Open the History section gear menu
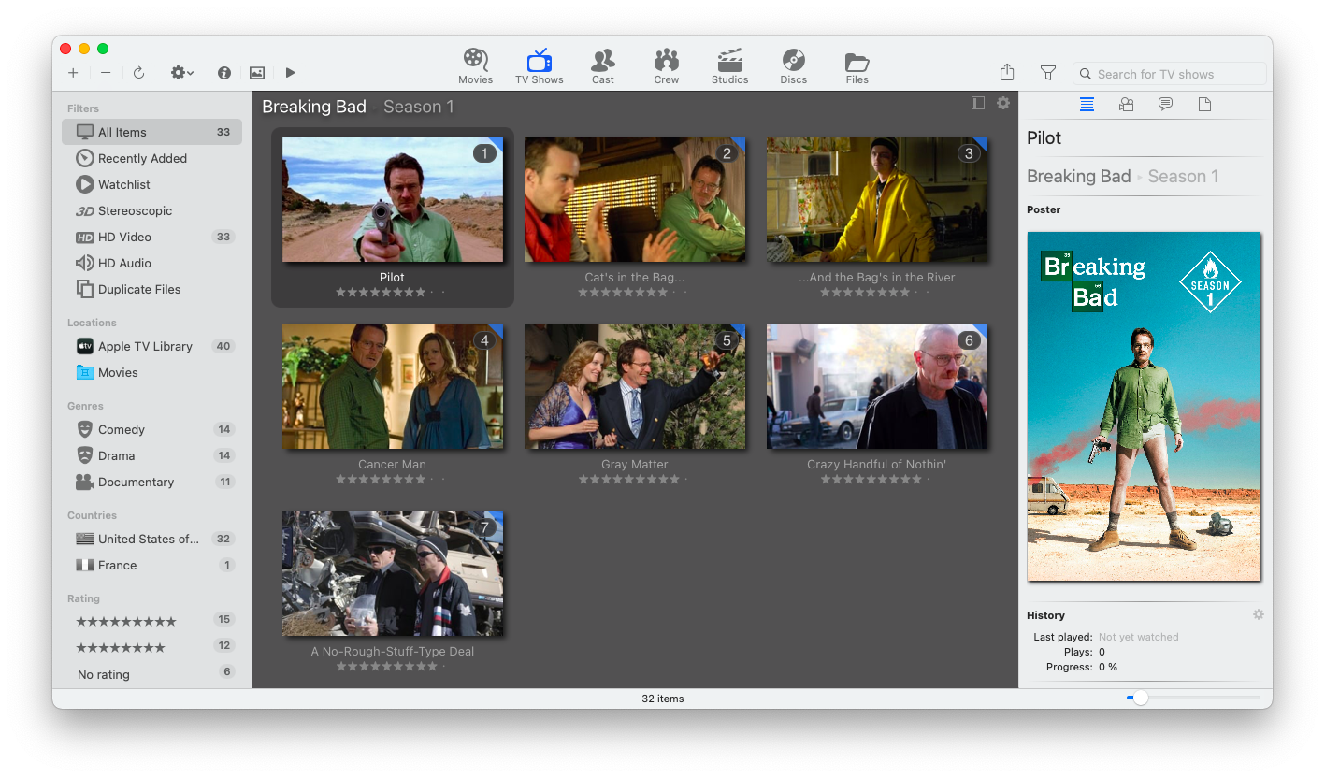 (x=1259, y=615)
